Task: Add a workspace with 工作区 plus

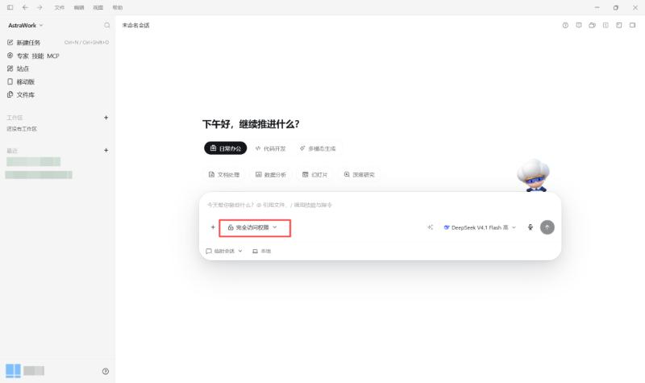Action: [x=106, y=118]
